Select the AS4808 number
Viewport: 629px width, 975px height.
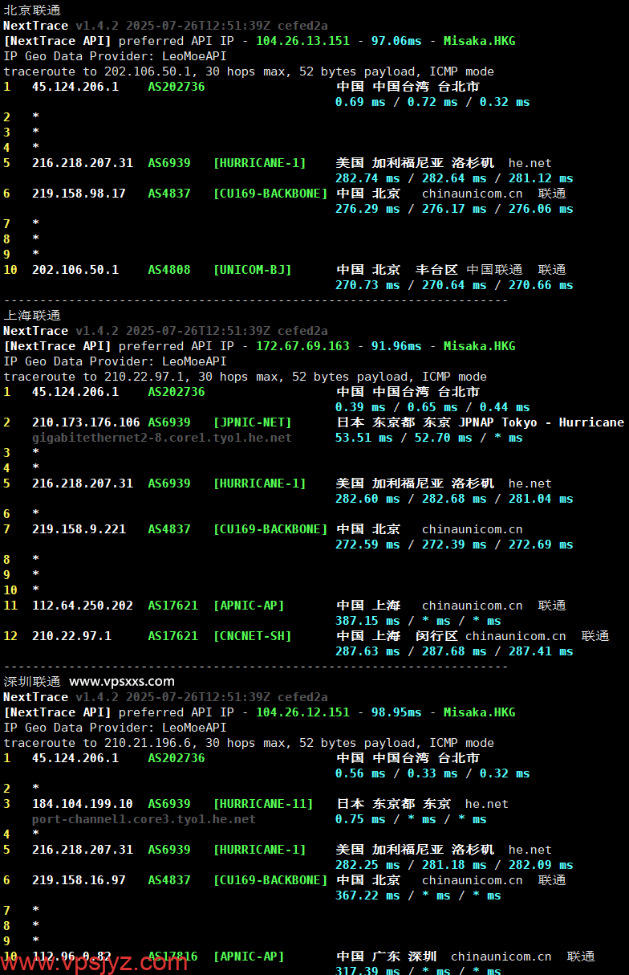[x=169, y=270]
